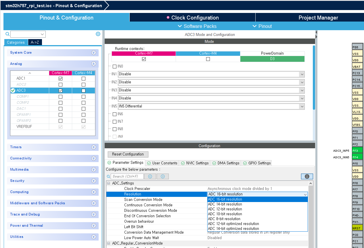Click the User Constants tab

[162, 163]
